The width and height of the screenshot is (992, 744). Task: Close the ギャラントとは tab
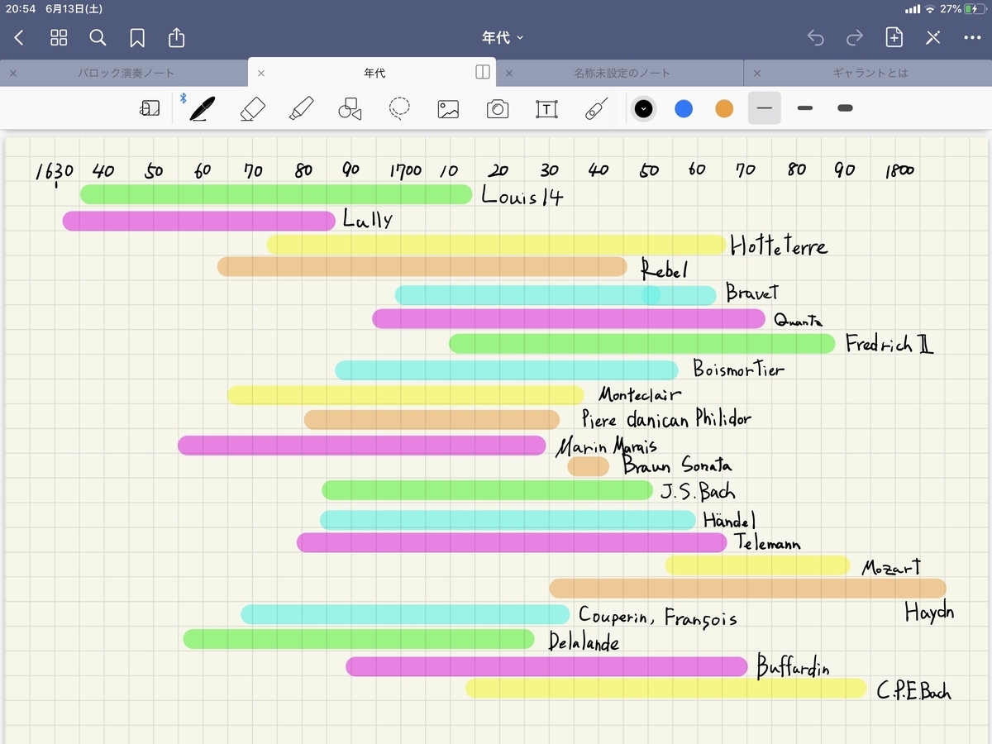756,73
